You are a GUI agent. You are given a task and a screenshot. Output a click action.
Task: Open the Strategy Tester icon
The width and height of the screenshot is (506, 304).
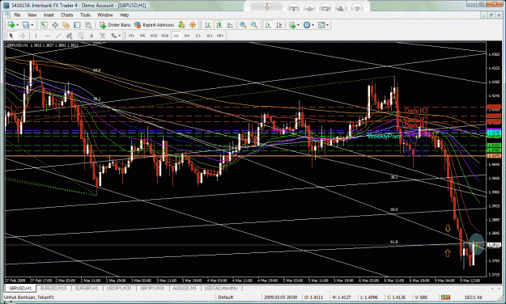88,25
